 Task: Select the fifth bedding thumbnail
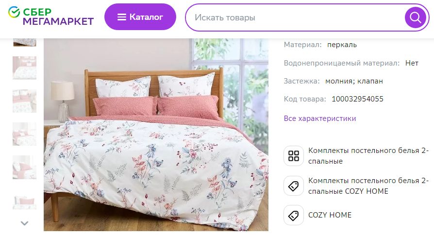[24, 167]
